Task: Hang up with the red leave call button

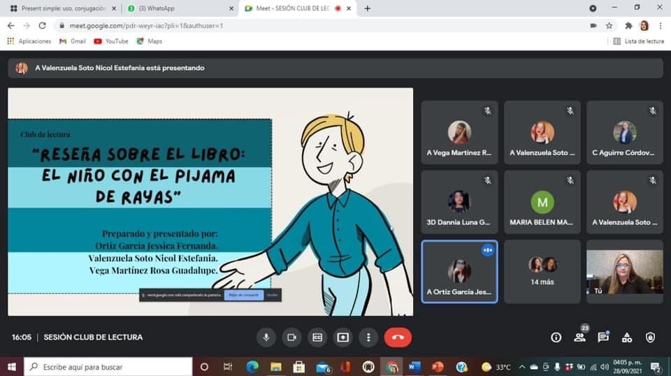Action: click(x=398, y=338)
